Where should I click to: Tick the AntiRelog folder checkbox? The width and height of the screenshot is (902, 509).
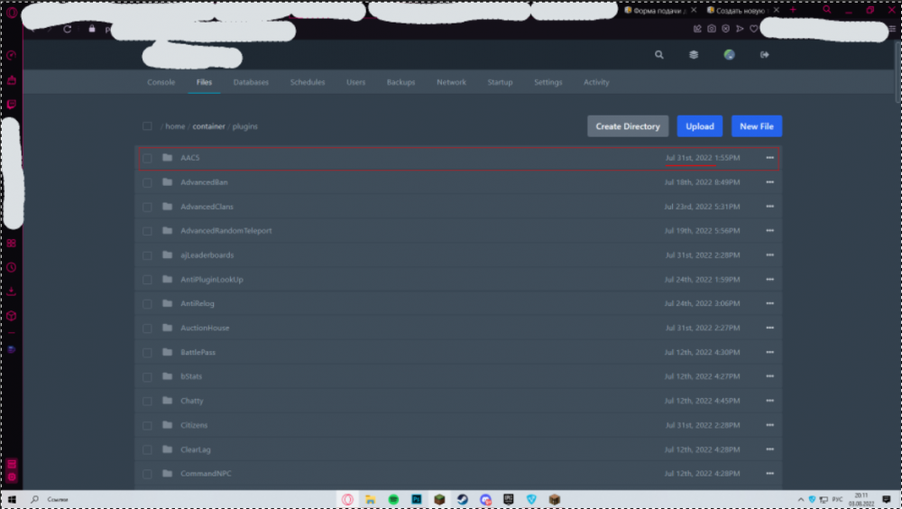click(x=147, y=303)
